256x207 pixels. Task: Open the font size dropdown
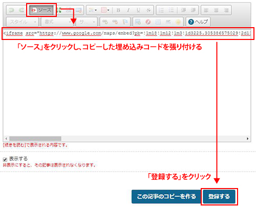tap(87, 22)
